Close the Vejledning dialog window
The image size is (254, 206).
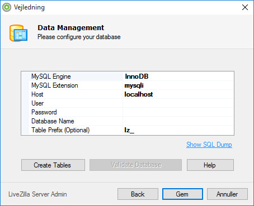[245, 7]
